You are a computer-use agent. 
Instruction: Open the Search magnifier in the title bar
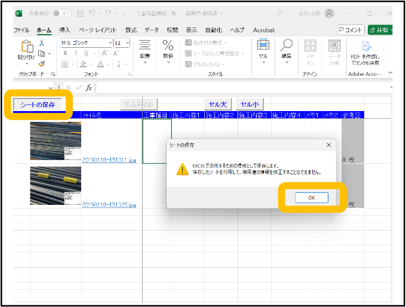[x=278, y=13]
